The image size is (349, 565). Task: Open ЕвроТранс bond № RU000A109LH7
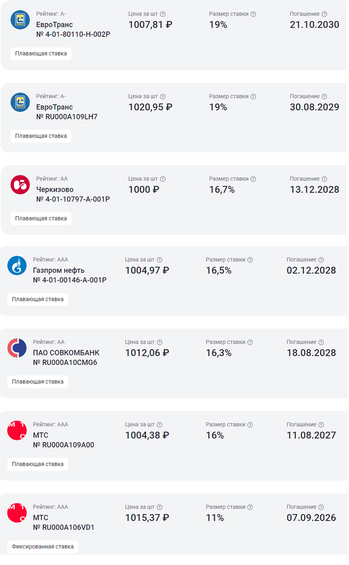coord(67,117)
